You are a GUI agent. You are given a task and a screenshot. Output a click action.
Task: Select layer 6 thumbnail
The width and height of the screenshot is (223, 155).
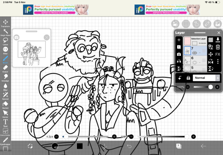tap(187, 60)
